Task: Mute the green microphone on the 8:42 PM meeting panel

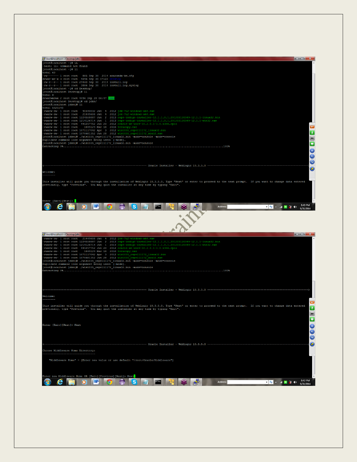Action: [312, 308]
